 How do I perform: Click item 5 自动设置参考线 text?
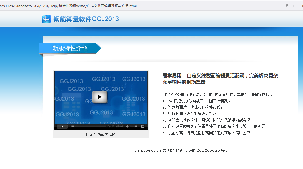[215, 126]
